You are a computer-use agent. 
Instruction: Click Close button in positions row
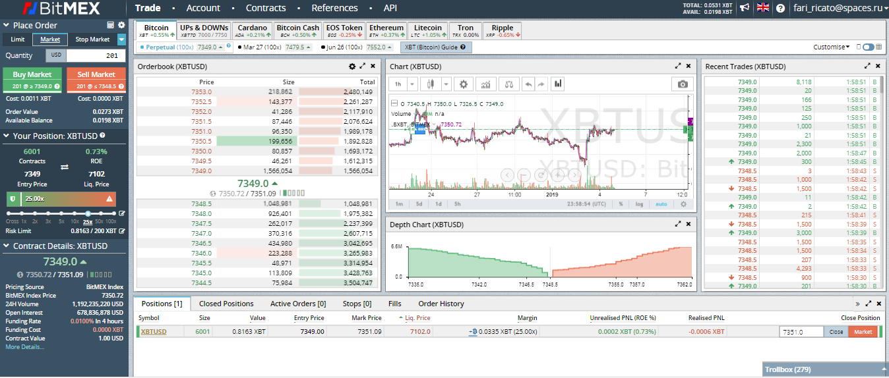click(836, 332)
